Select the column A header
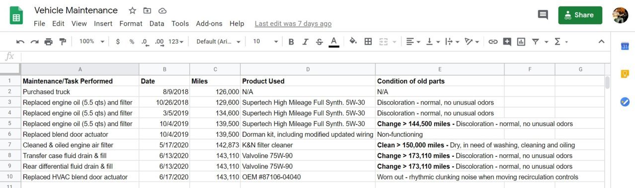 click(x=80, y=69)
